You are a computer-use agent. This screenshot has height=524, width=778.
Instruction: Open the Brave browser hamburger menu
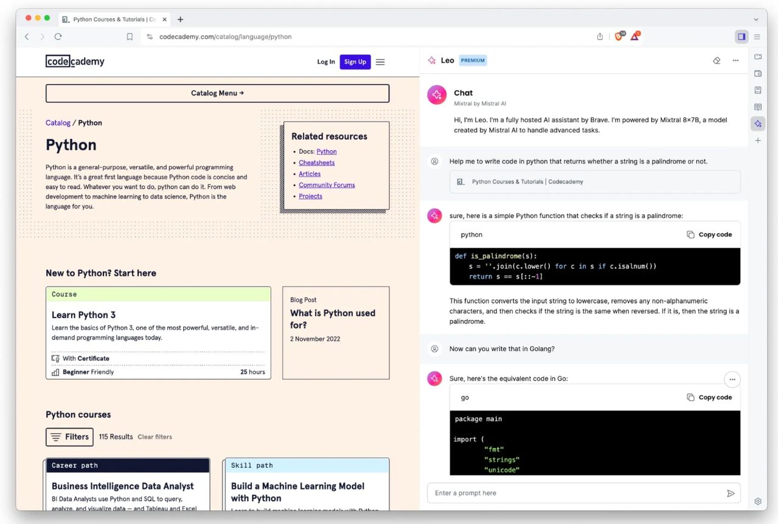[757, 37]
